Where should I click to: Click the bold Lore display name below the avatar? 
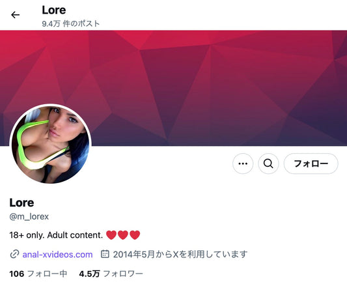coord(21,203)
